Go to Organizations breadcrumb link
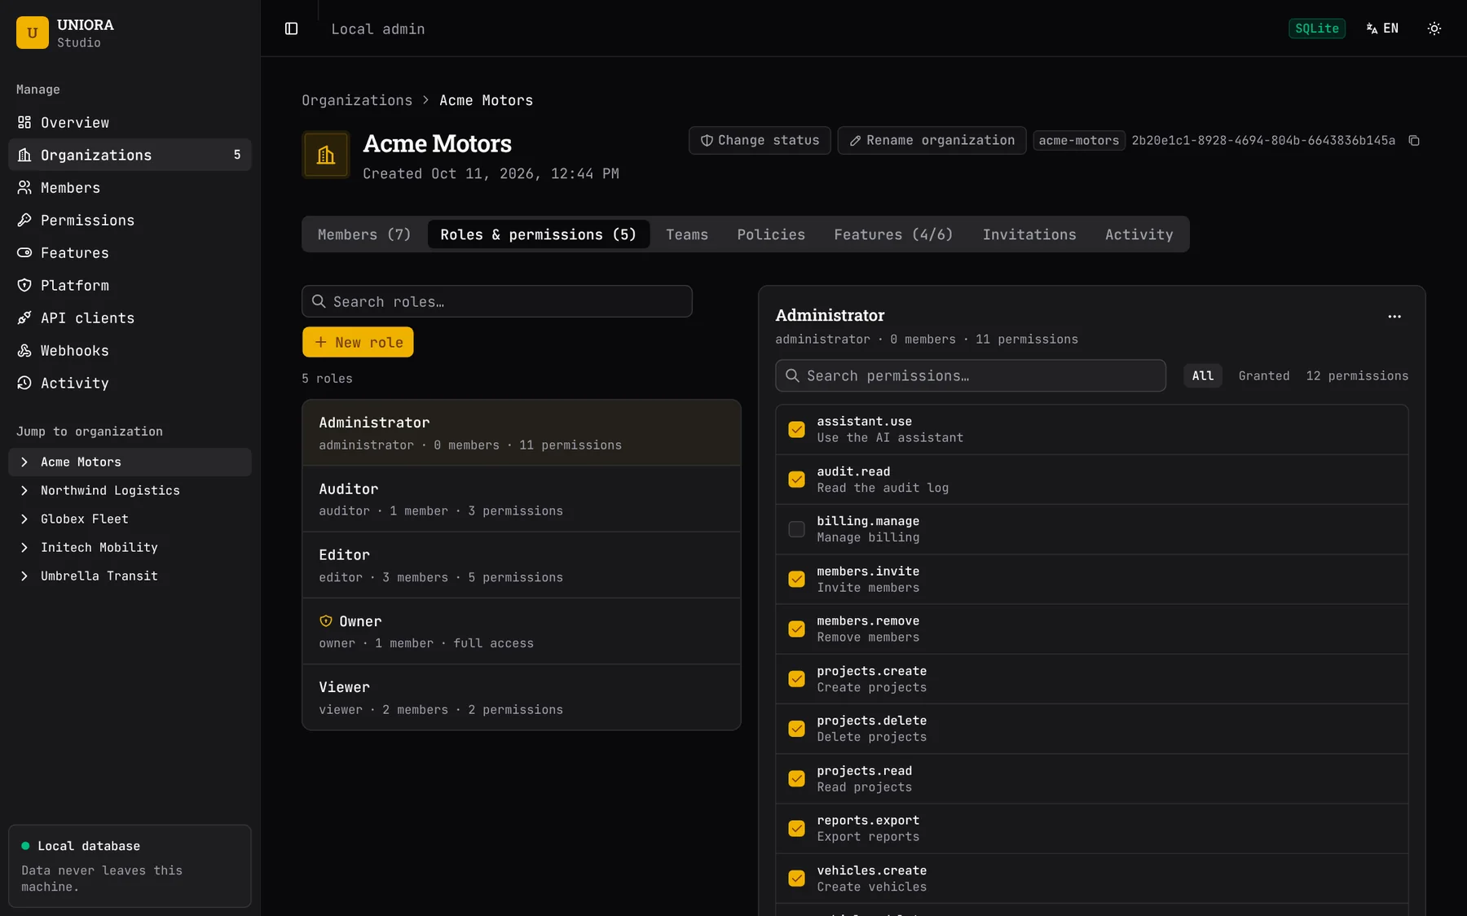 click(357, 100)
